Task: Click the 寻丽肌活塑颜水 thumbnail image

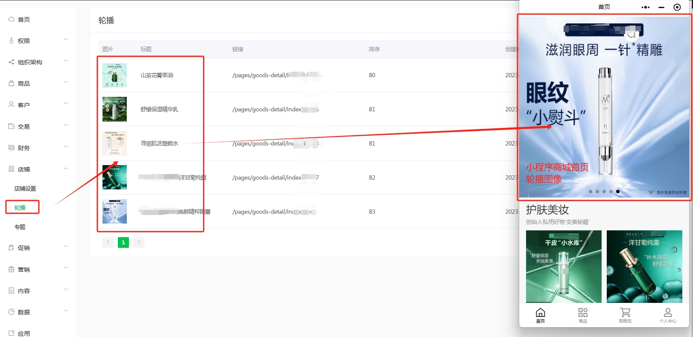Action: click(x=114, y=143)
